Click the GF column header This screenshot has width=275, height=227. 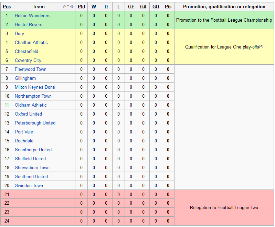(131, 7)
